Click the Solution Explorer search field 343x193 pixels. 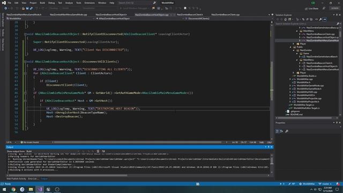(306, 24)
